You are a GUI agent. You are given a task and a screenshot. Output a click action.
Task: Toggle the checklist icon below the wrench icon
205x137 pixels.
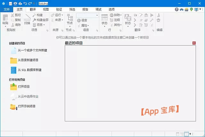coord(152,25)
